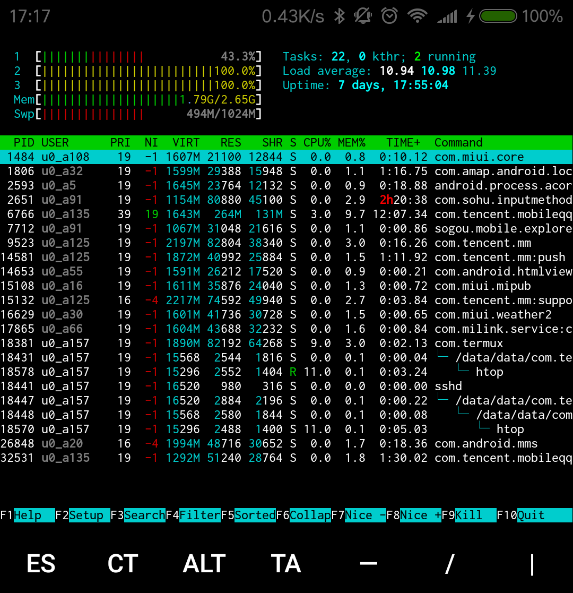
Task: Select com.tencent.mobileqq row with PID 32531
Action: 286,458
